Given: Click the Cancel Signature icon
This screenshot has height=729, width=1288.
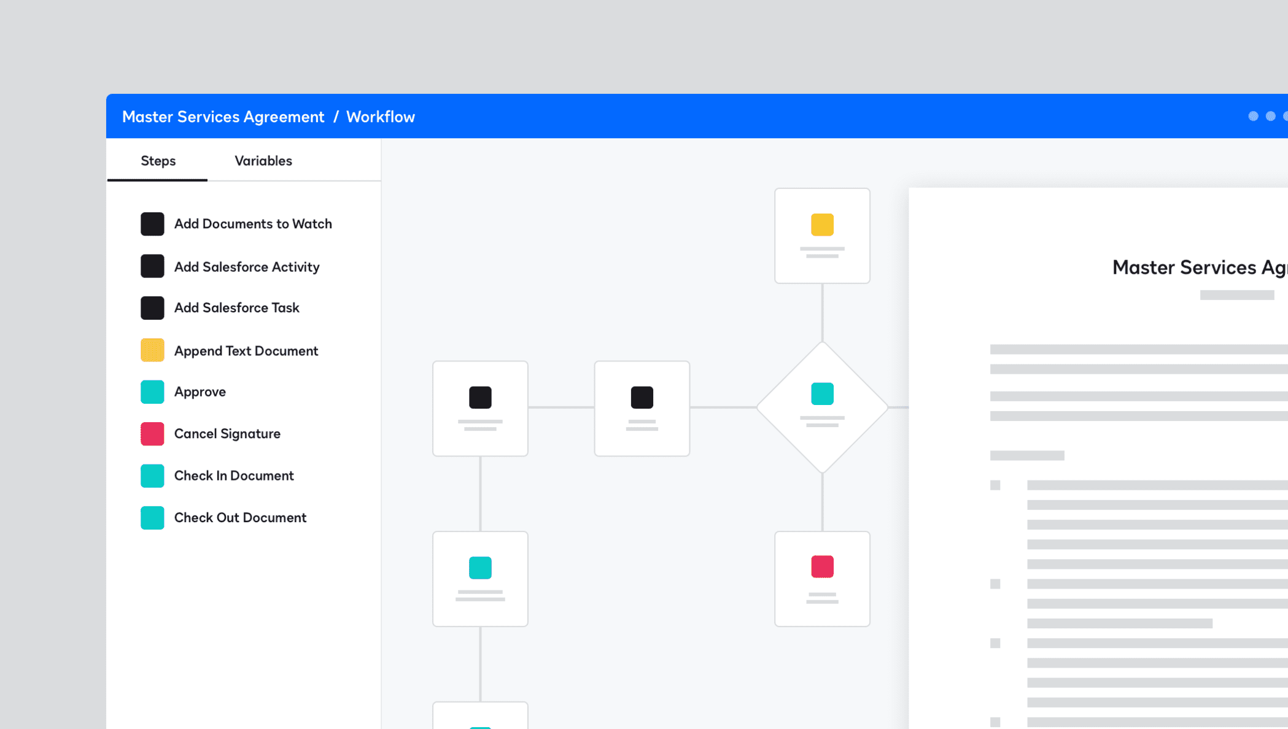Looking at the screenshot, I should [151, 433].
